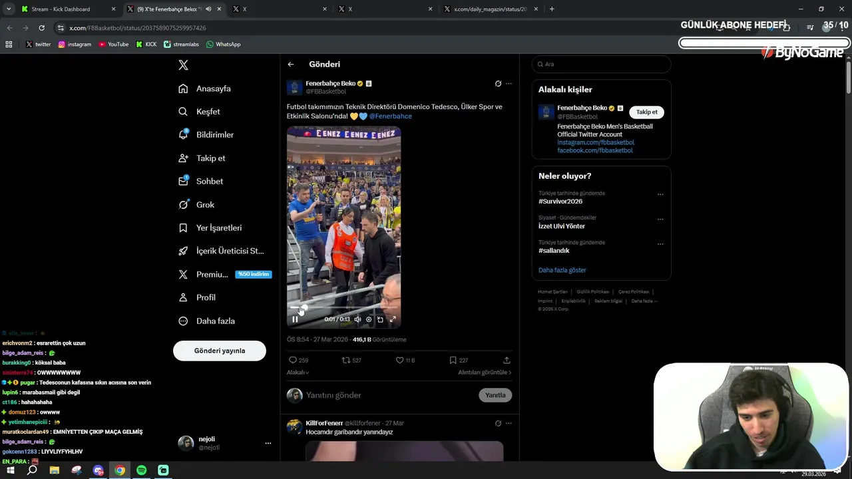Seek on the video progress bar
Screen dimensions: 852x479
(x=343, y=308)
